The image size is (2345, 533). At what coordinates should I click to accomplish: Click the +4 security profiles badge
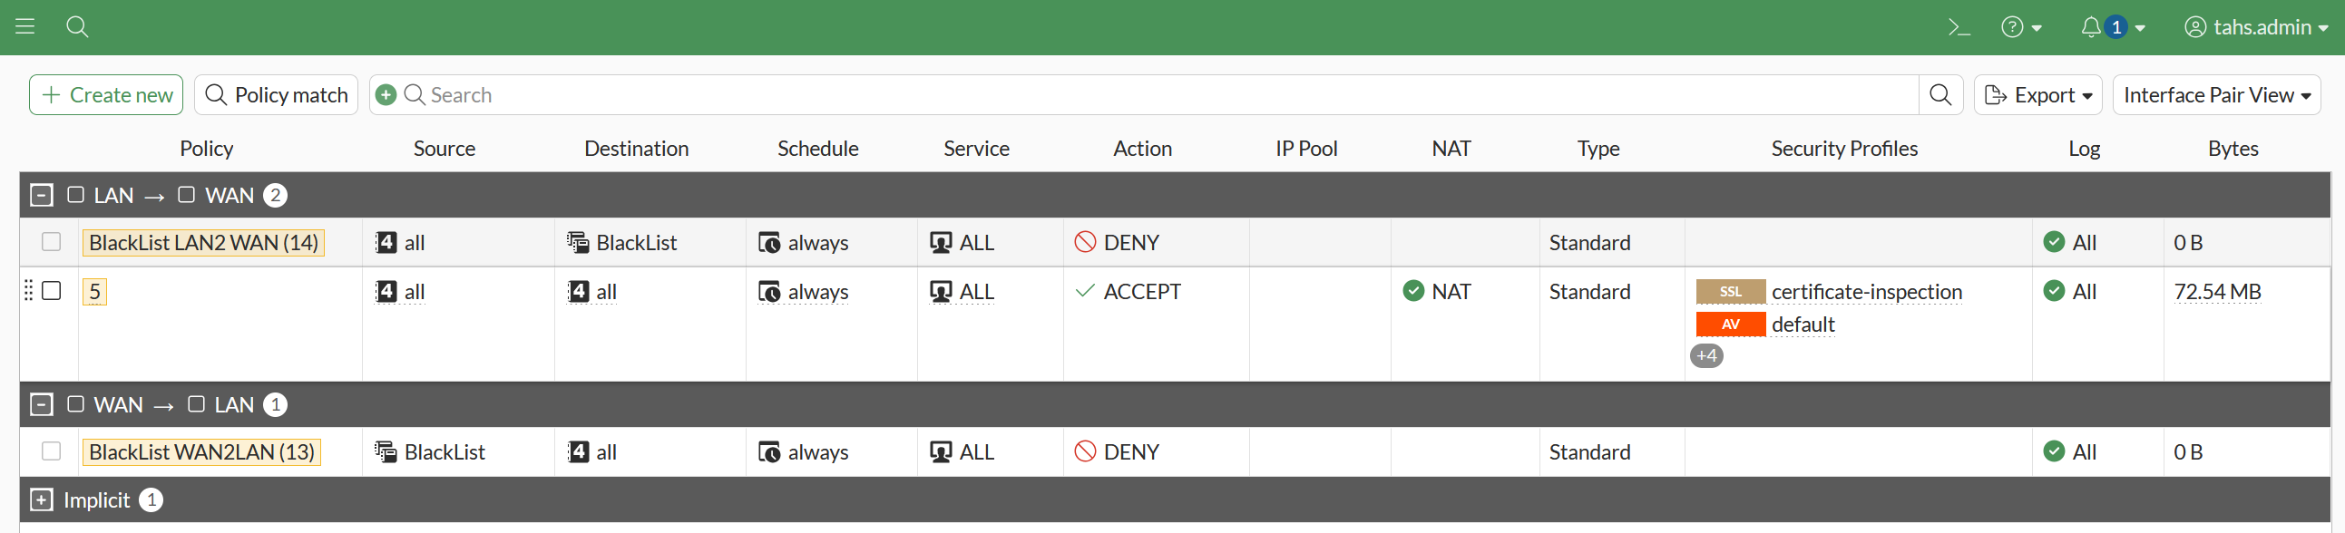coord(1706,355)
